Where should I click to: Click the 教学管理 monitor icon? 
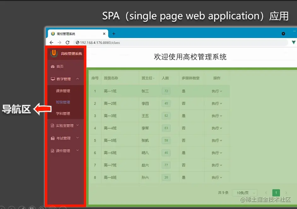pyautogui.click(x=53, y=79)
